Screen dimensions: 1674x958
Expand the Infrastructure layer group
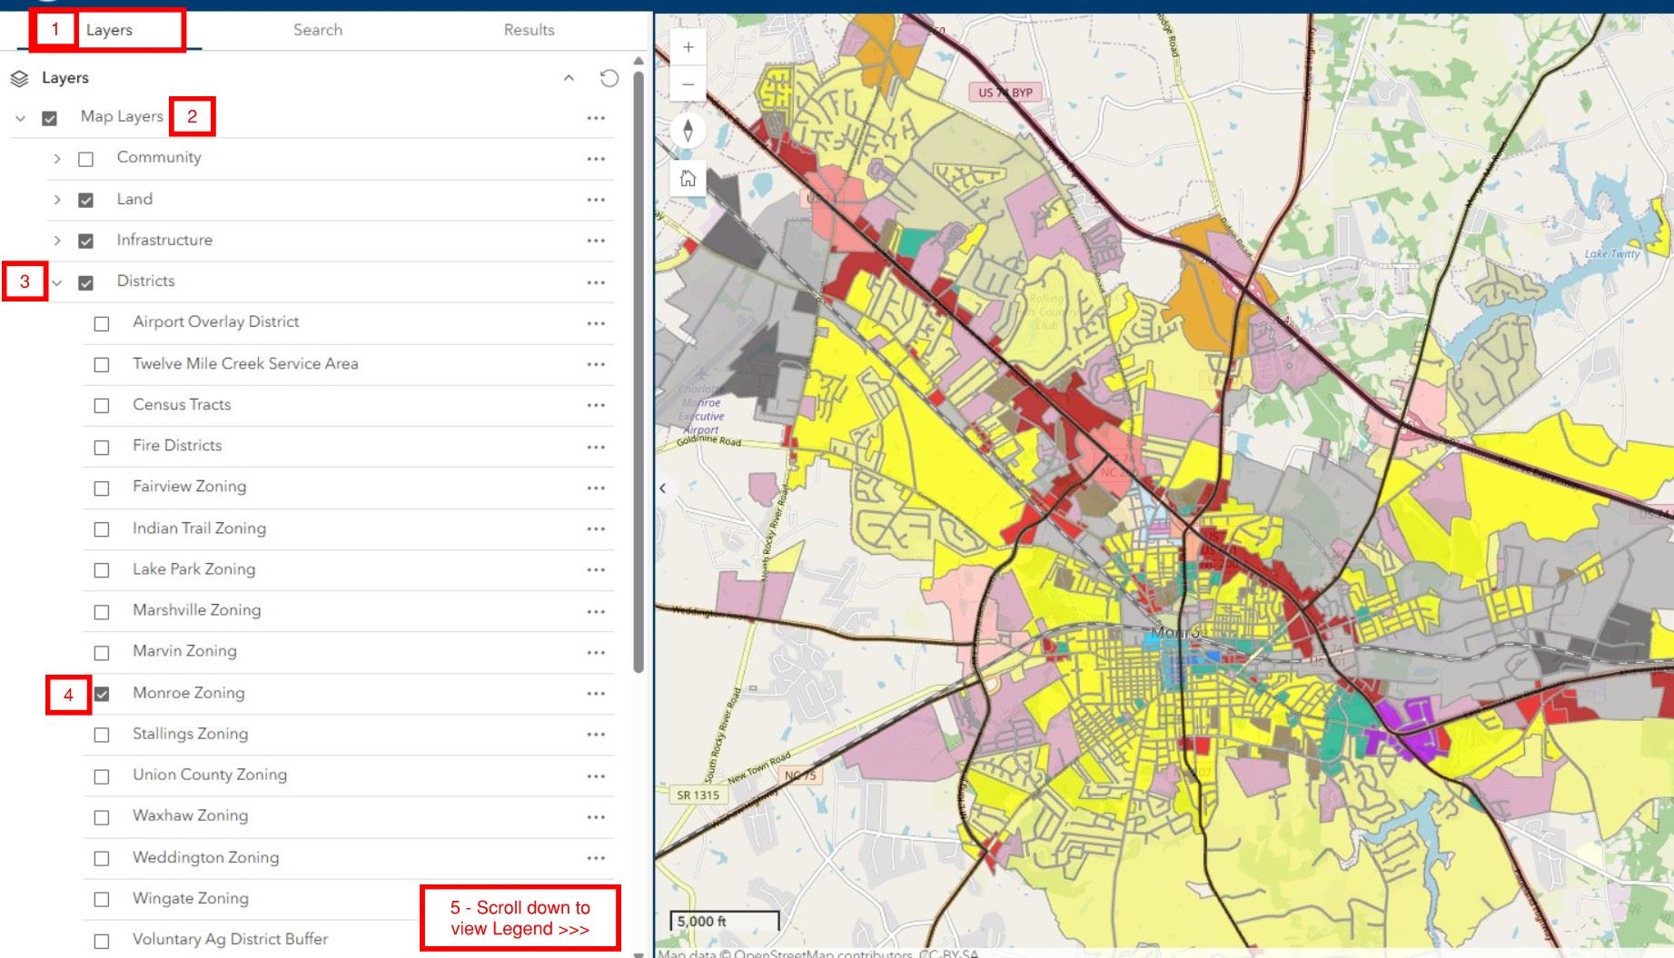click(57, 240)
